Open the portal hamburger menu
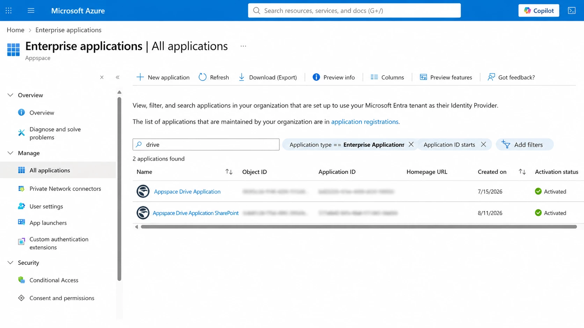584x328 pixels. (x=31, y=10)
